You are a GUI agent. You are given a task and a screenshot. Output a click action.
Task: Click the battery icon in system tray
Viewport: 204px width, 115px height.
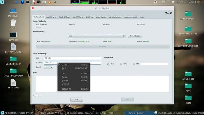click(173, 2)
